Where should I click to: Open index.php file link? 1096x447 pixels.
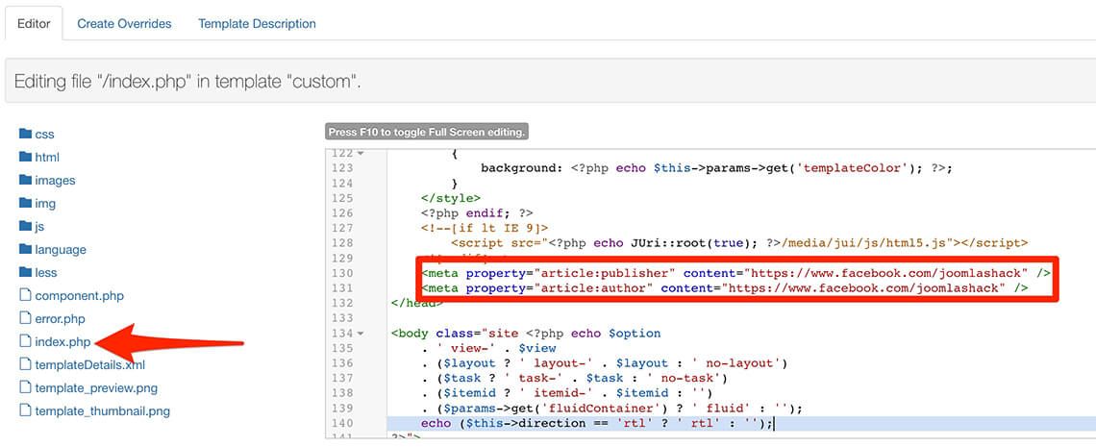[62, 341]
